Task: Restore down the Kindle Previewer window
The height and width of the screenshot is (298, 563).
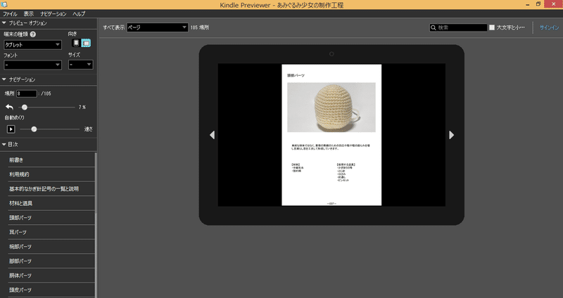Action: [538, 4]
